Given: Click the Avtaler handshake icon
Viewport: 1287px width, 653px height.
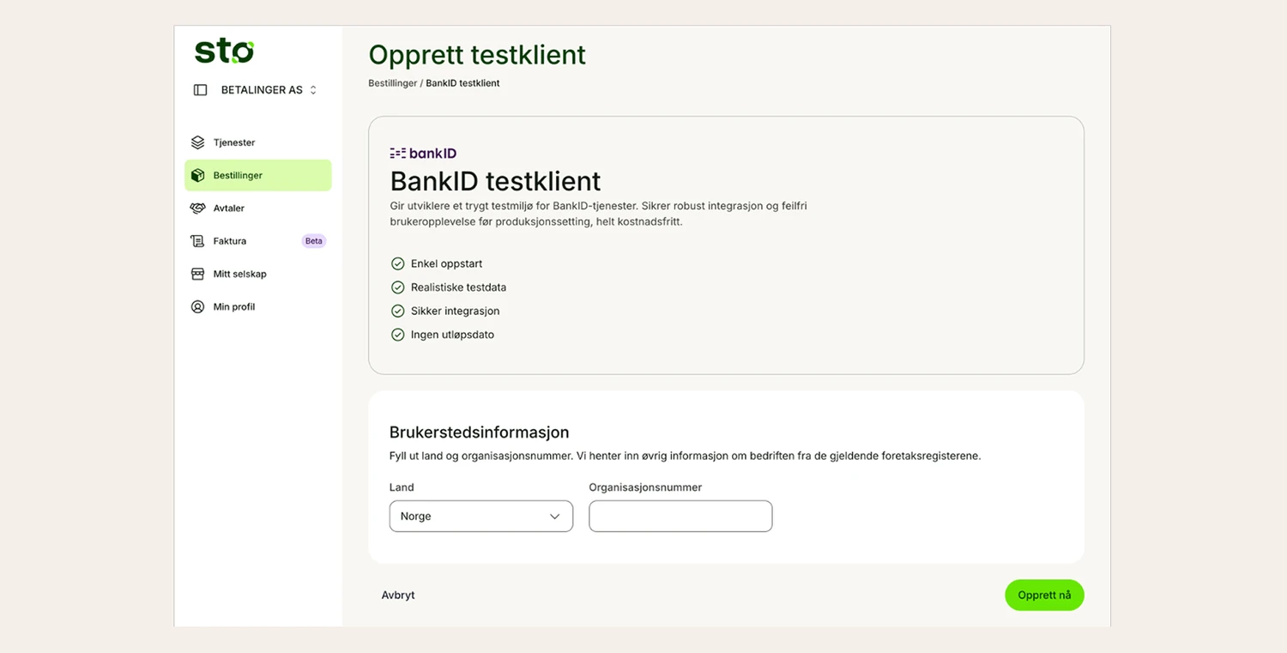Looking at the screenshot, I should pos(197,209).
